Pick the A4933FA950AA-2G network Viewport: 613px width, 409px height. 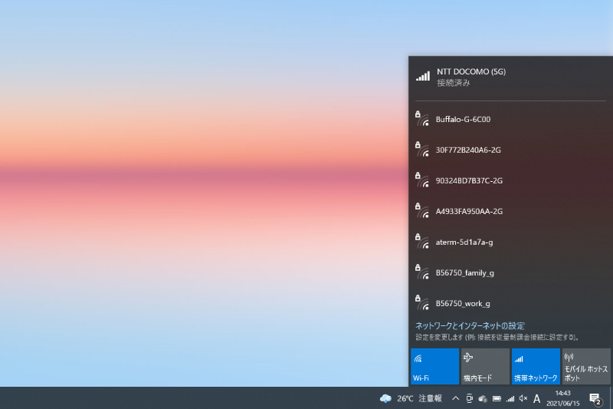[510, 211]
